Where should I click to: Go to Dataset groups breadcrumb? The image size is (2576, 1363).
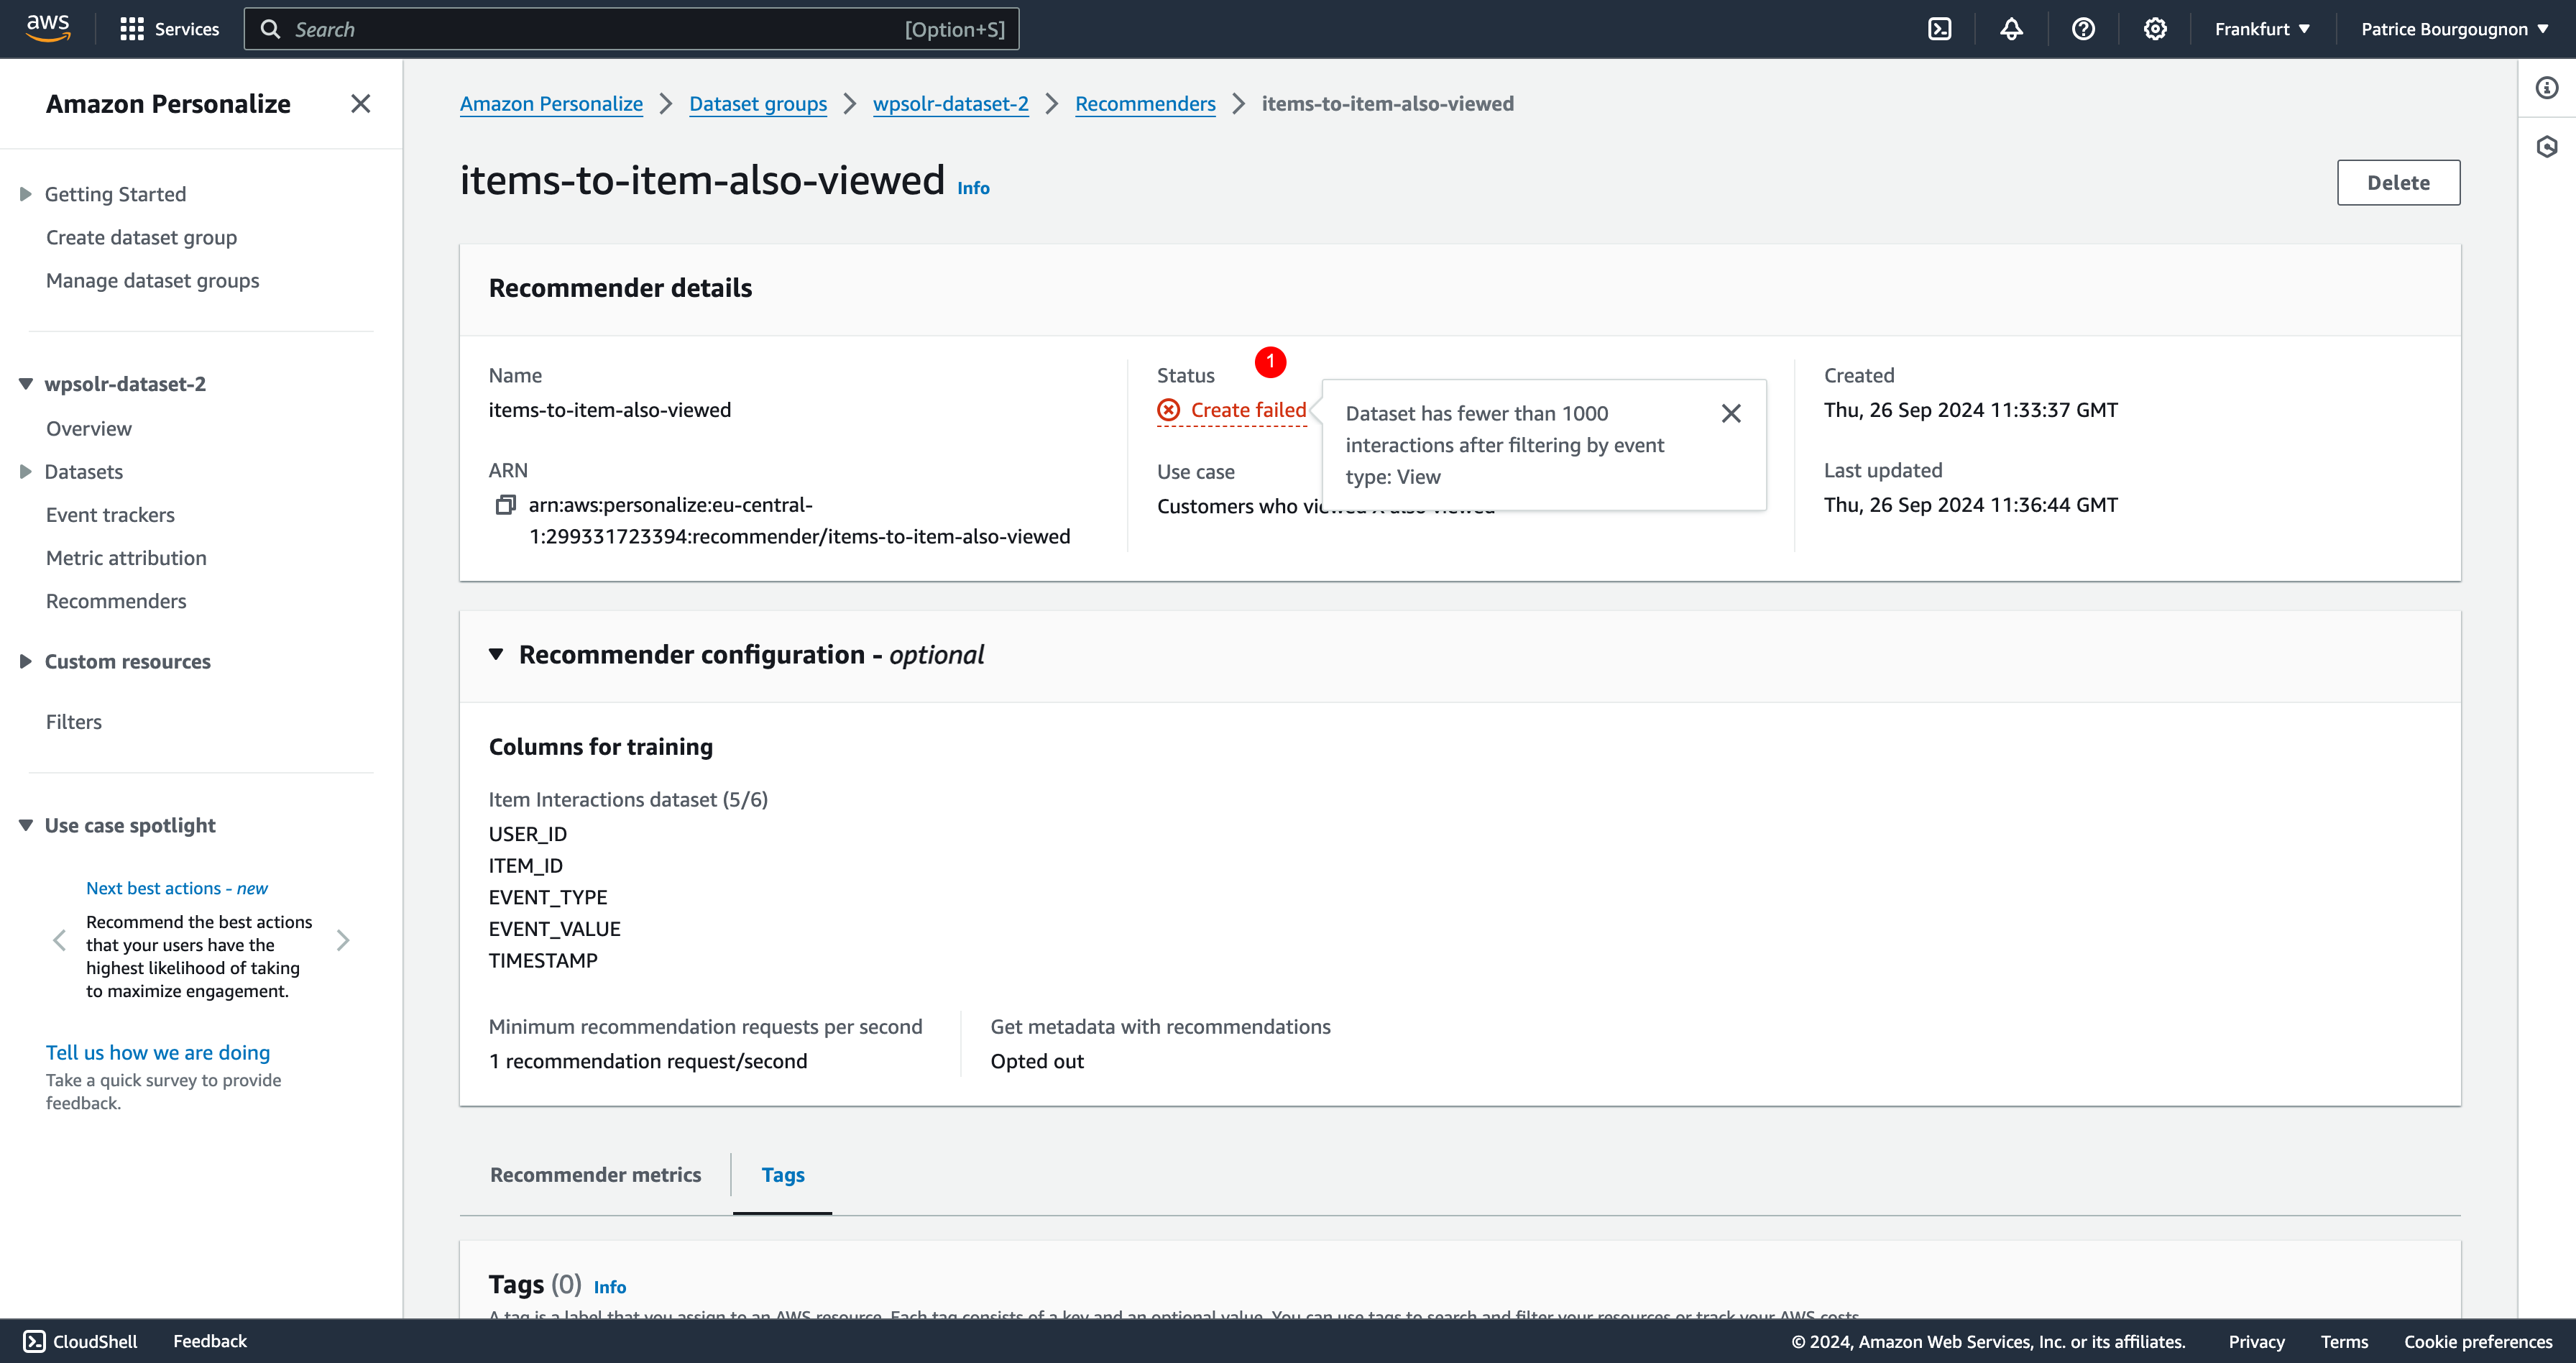758,104
